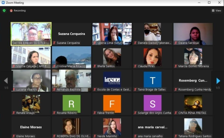Go to next page of participants
224x138 pixels.
pos(218,81)
